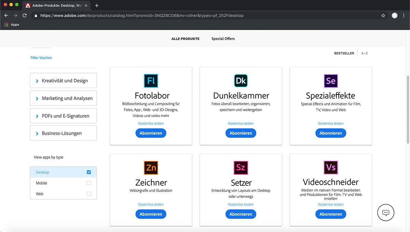Select the ALLE PRODUKTE tab
This screenshot has height=232, width=410.
click(186, 39)
